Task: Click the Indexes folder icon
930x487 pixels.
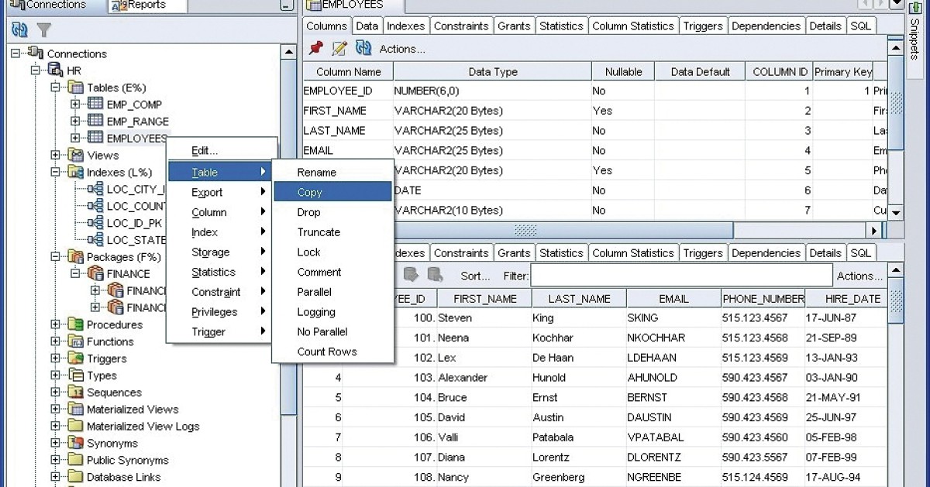Action: click(76, 172)
